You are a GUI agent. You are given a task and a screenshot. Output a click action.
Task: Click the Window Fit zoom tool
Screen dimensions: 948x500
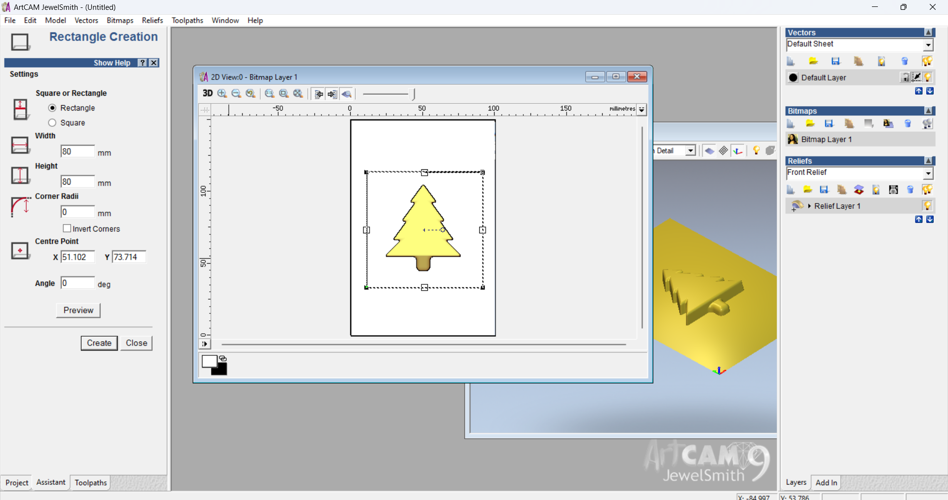tap(298, 93)
